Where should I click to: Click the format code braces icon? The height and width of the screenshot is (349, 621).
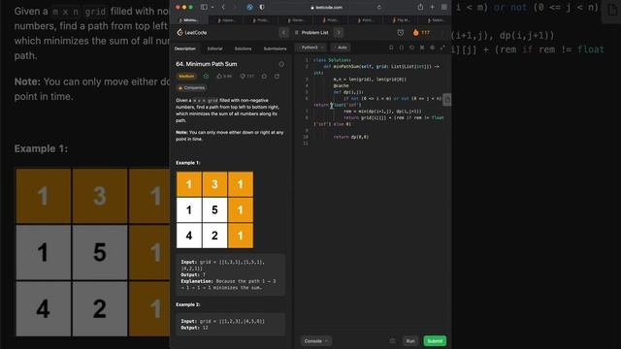coord(402,48)
